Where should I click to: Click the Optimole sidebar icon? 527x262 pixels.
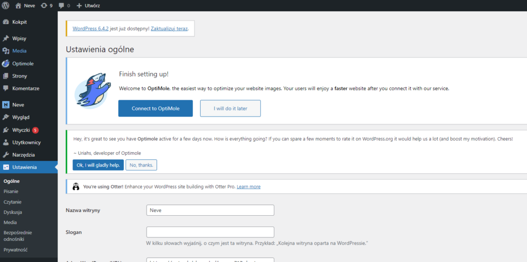point(6,64)
